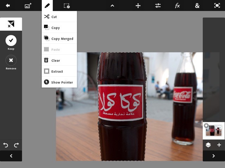Select the pencil edit menu icon
Screen dimensions: 225x168
click(47, 6)
